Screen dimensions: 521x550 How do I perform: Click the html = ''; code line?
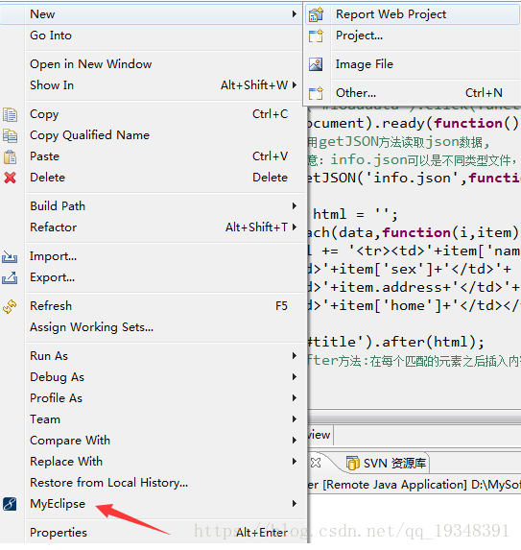point(355,214)
